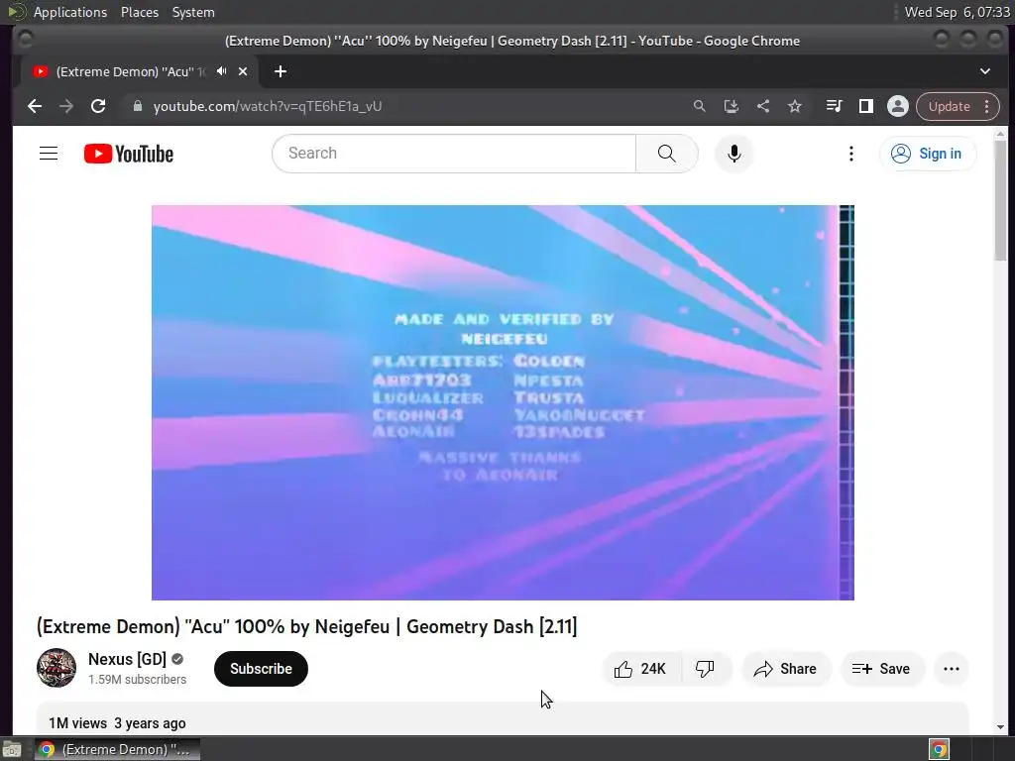
Task: Go back with the browser back arrow
Action: coord(35,106)
